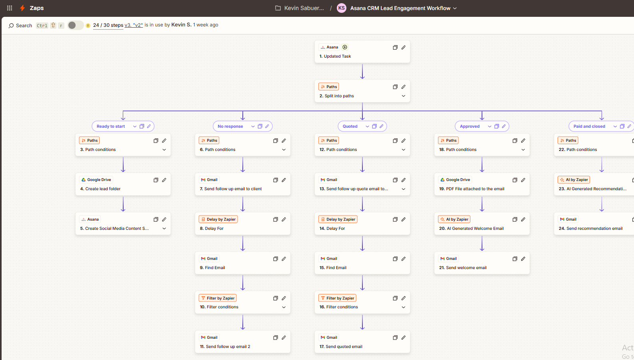634x360 pixels.
Task: Open the apps grid menu icon
Action: click(x=10, y=8)
